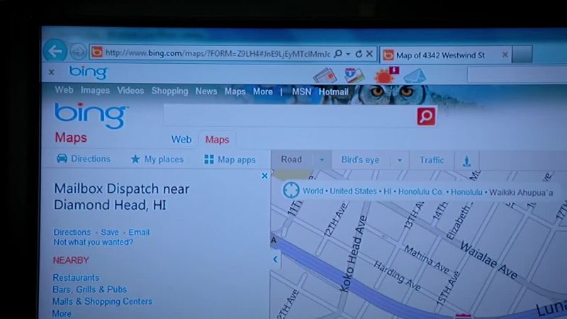Open the address bar autocomplete dropdown arrow
The width and height of the screenshot is (567, 319).
pyautogui.click(x=348, y=55)
